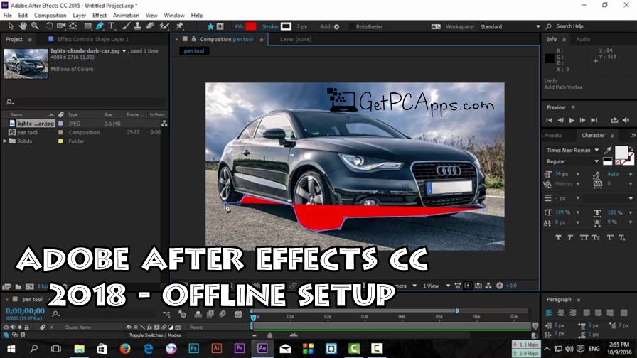Click the Add shape attribute button
This screenshot has width=637, height=358.
pos(336,27)
